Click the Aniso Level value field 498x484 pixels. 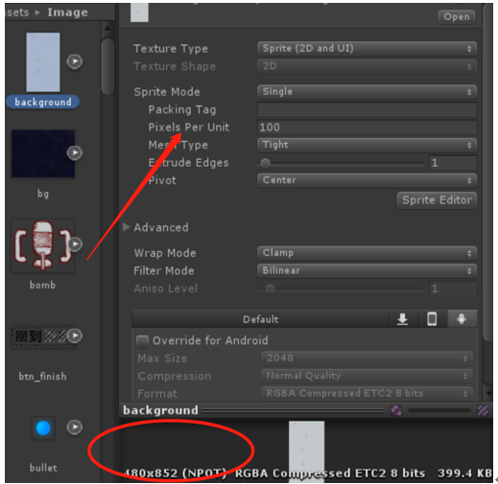click(x=453, y=288)
